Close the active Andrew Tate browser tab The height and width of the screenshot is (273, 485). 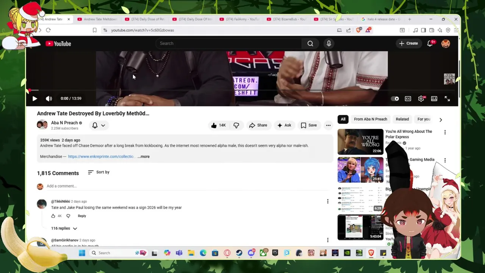pos(69,19)
